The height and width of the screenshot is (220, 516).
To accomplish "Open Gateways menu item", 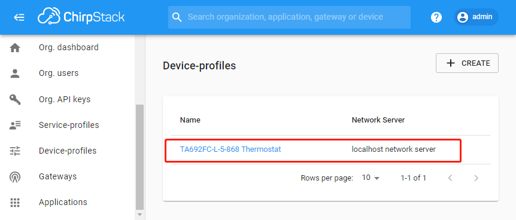I will (x=68, y=176).
